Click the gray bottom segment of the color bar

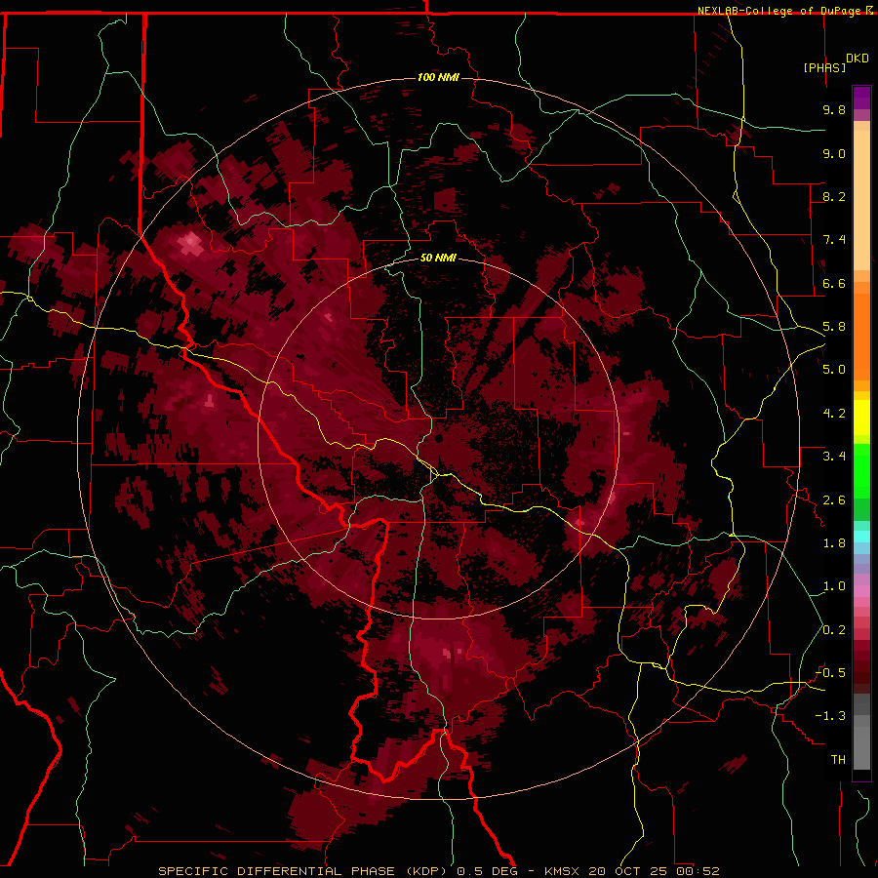tap(861, 744)
